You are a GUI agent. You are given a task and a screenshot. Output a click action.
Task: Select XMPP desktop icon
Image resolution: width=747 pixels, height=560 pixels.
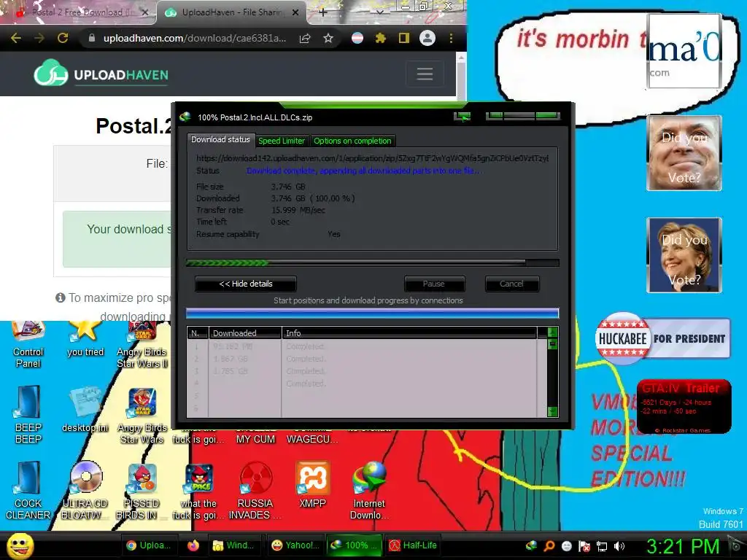click(312, 485)
